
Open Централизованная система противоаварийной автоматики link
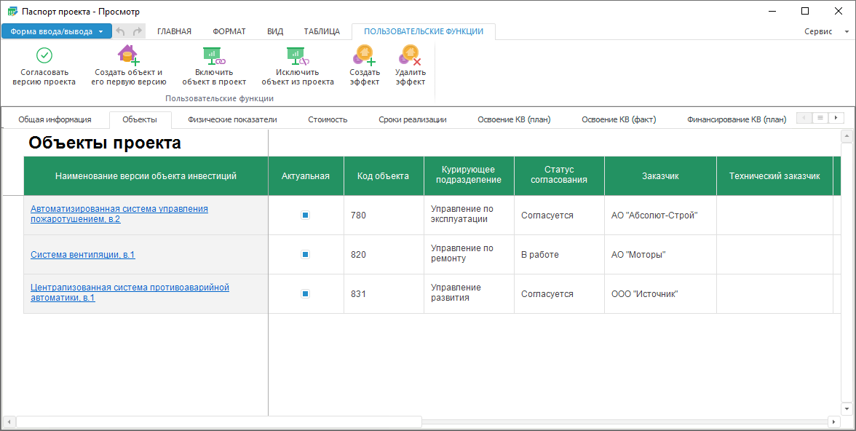130,288
